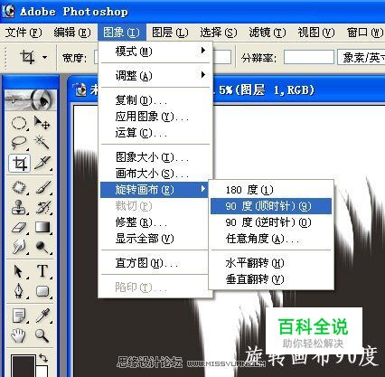Choose 修整(R)... menu entry
Screen dimensions: 385x377
point(155,222)
